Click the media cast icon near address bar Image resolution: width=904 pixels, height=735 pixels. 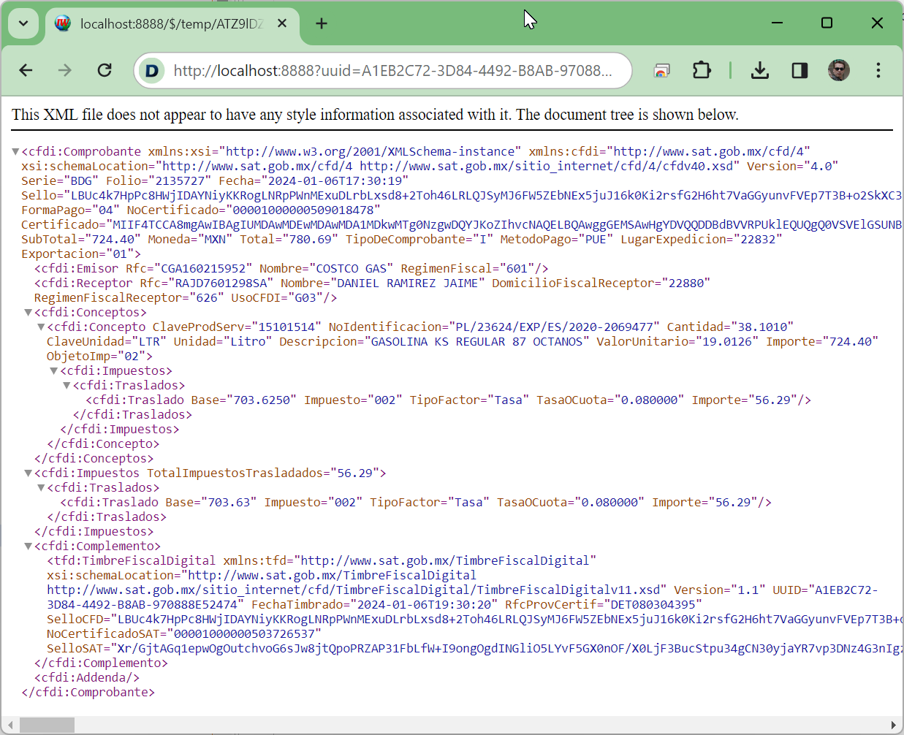click(x=661, y=70)
